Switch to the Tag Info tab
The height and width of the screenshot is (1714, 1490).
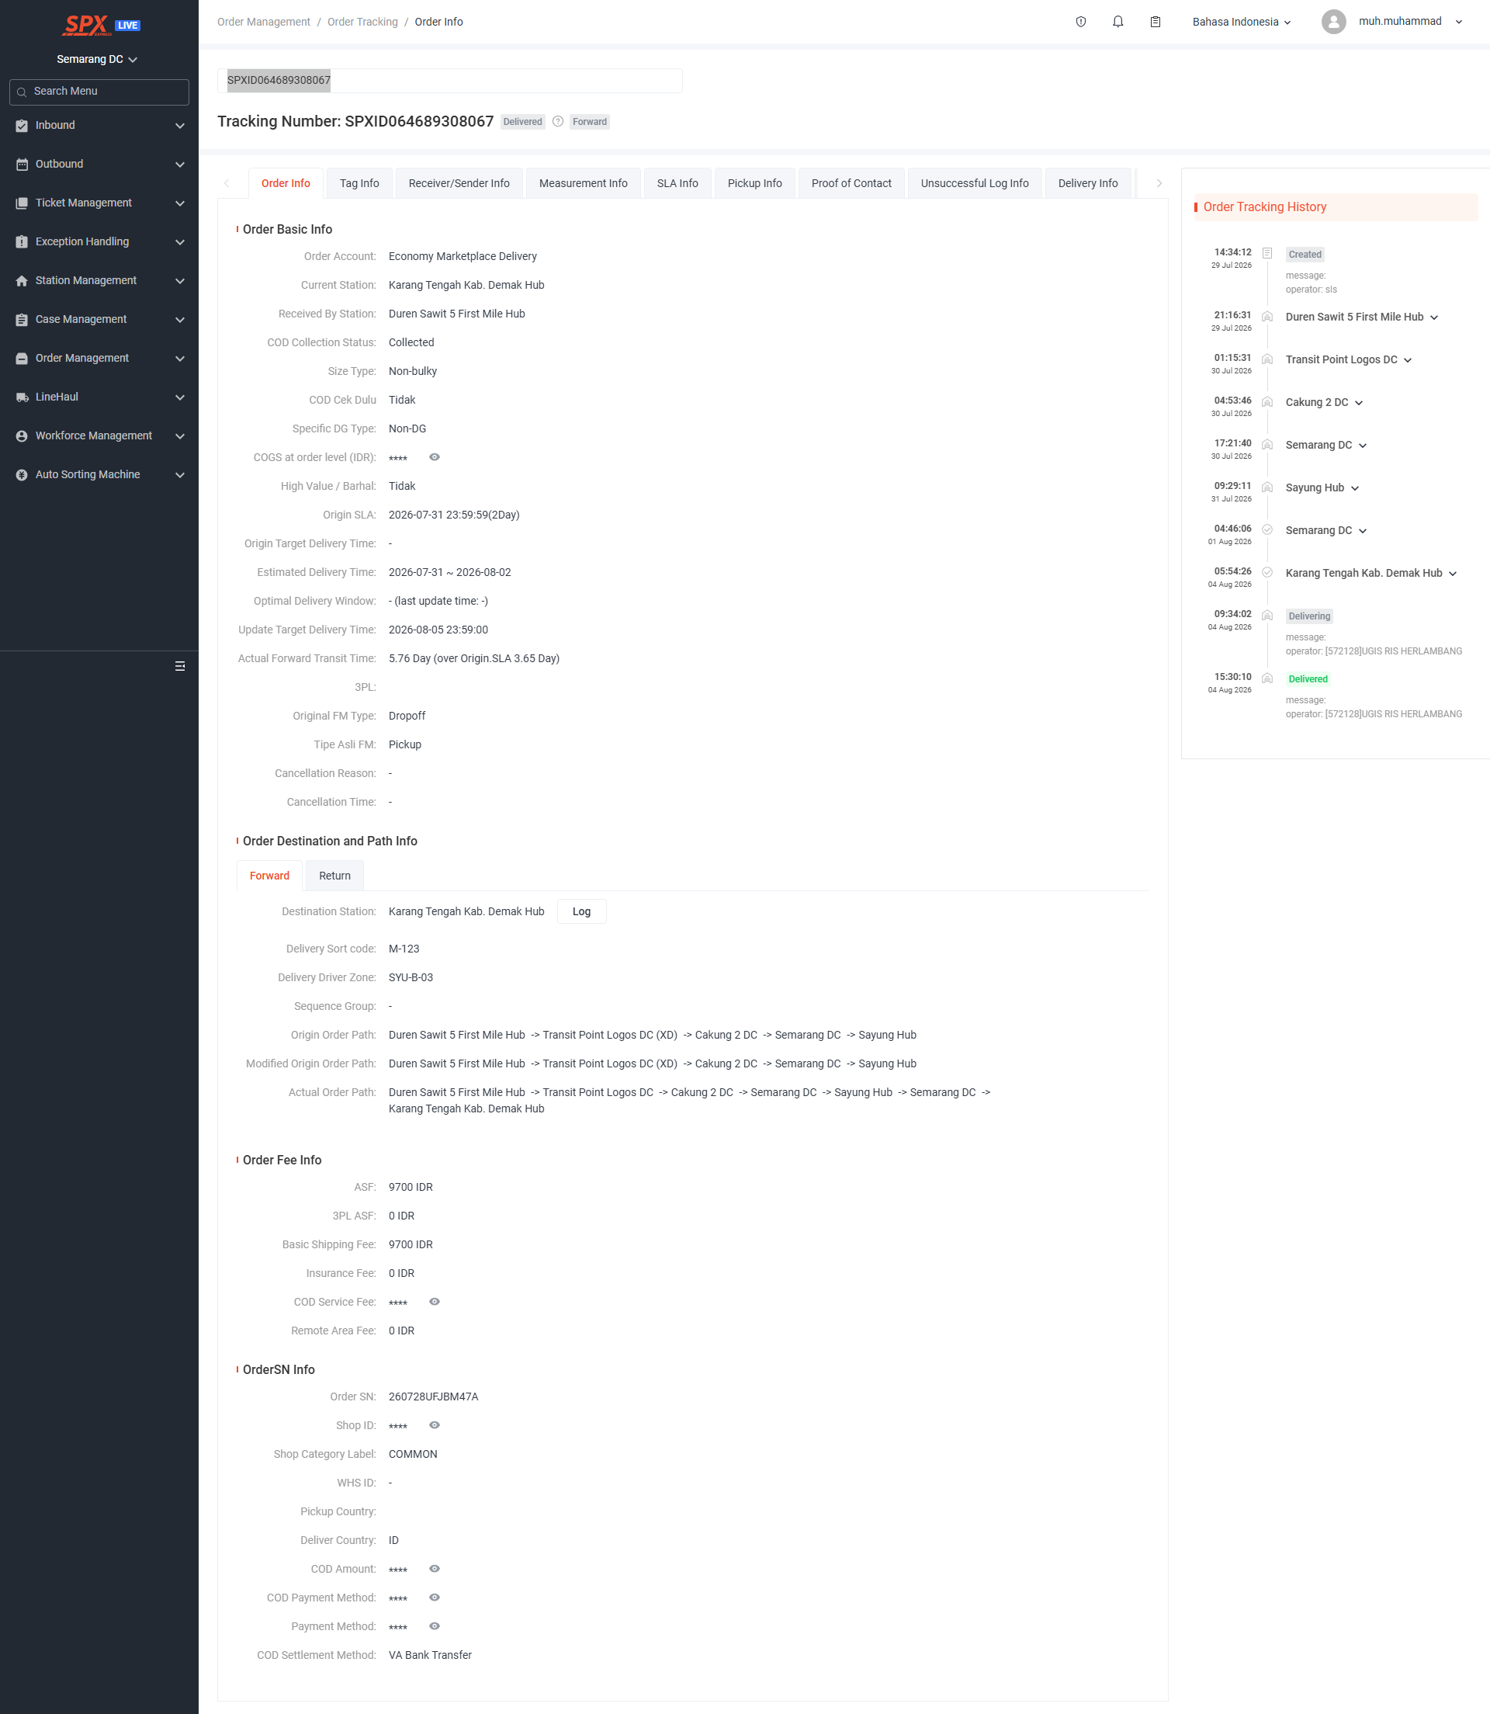[x=359, y=183]
